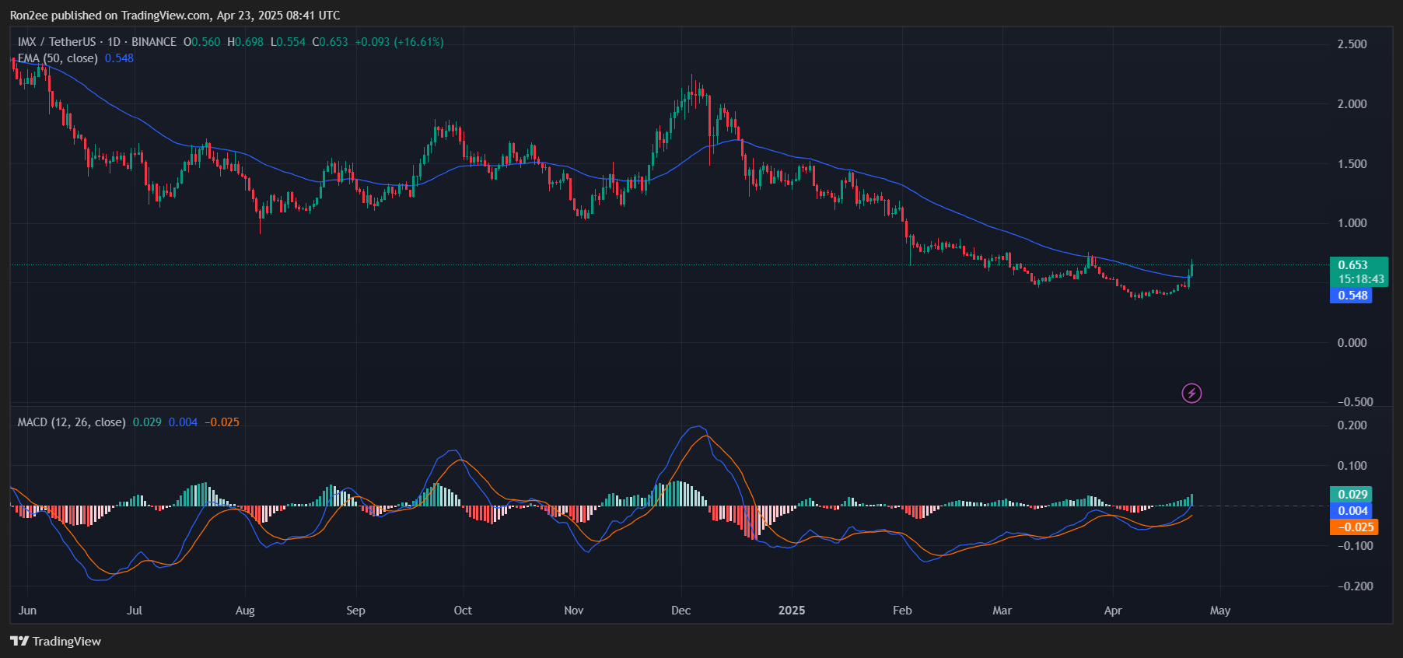Screen dimensions: 1403x658
Task: Click the TradingView logo at bottom left
Action: (55, 641)
